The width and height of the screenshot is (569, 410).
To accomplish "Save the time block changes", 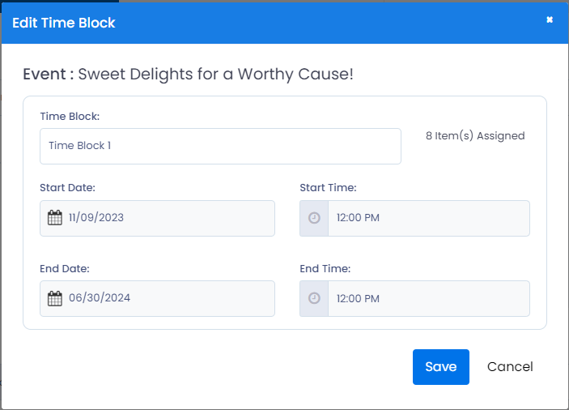I will click(x=441, y=367).
